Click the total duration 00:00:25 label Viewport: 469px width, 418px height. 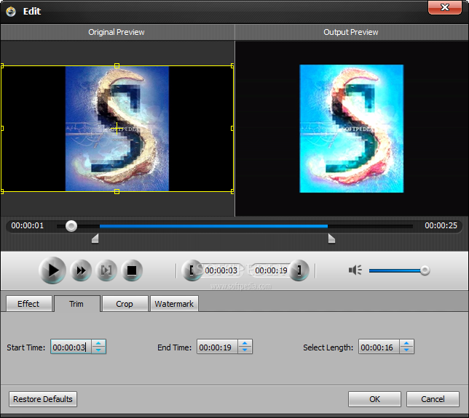pyautogui.click(x=441, y=225)
